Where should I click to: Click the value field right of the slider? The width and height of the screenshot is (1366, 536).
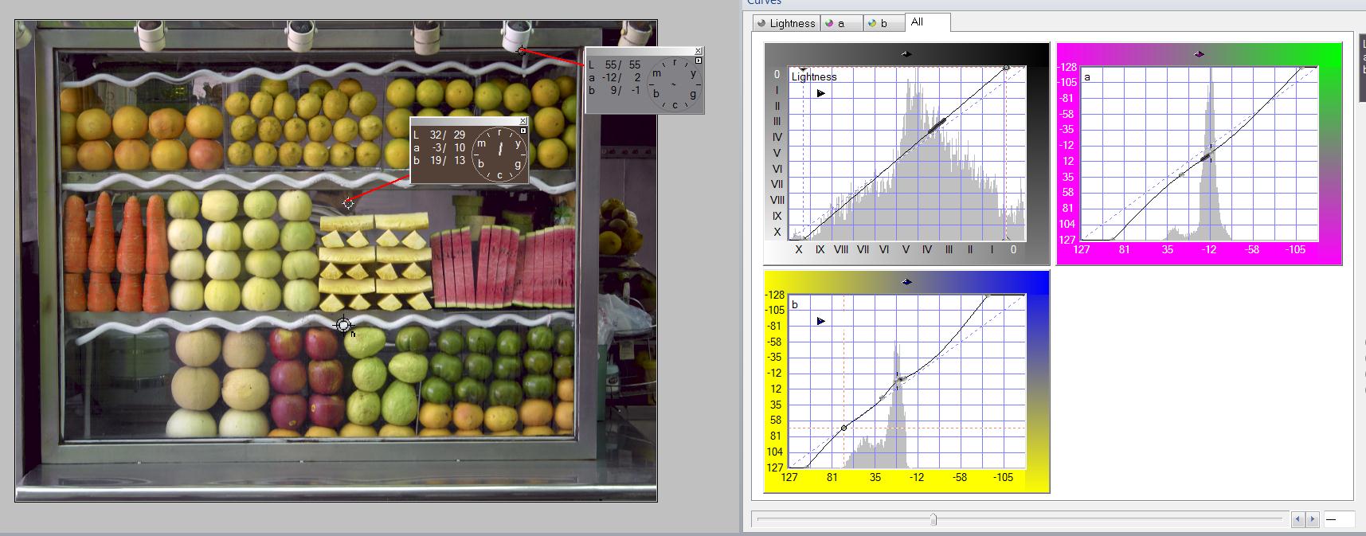(x=1339, y=519)
